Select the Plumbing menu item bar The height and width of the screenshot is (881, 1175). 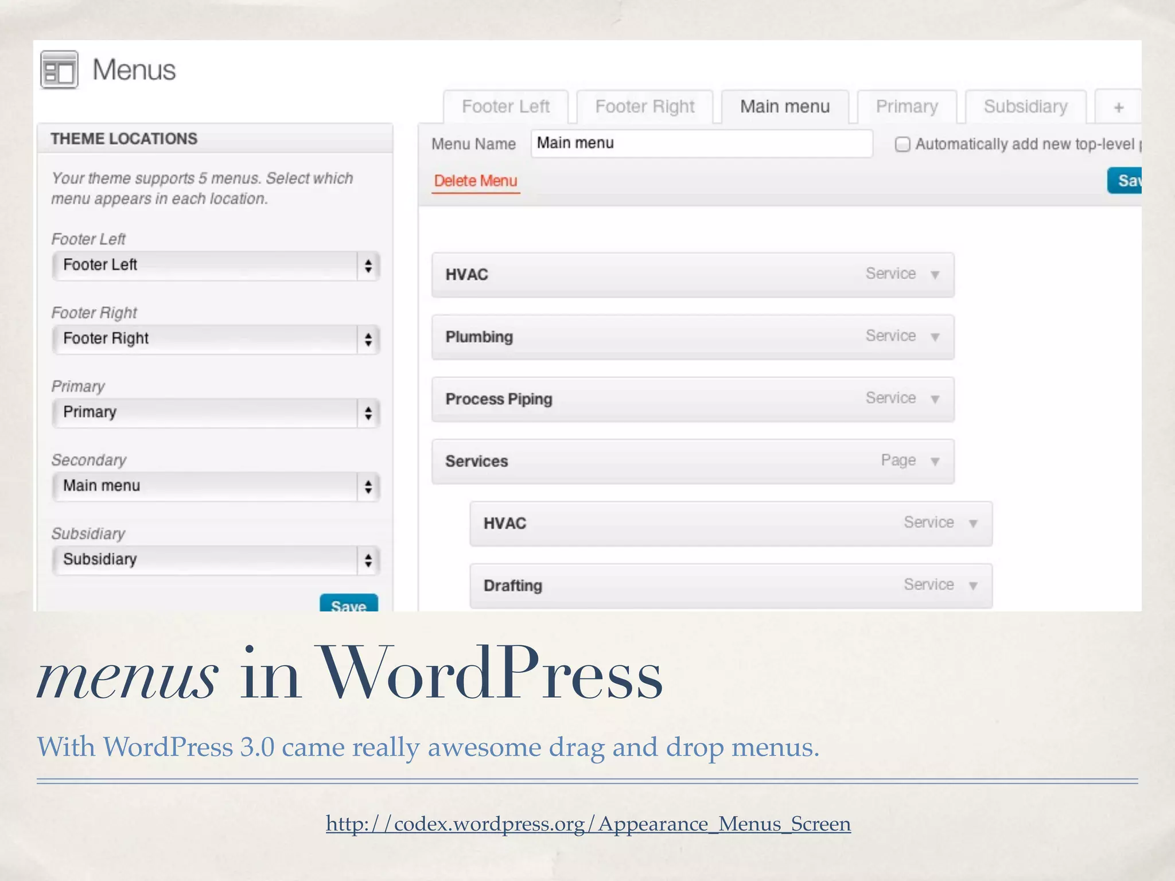(x=693, y=337)
